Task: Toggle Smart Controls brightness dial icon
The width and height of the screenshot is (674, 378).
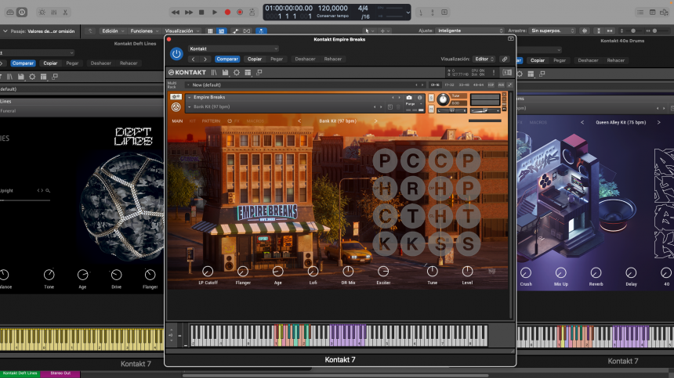Action: pyautogui.click(x=42, y=13)
